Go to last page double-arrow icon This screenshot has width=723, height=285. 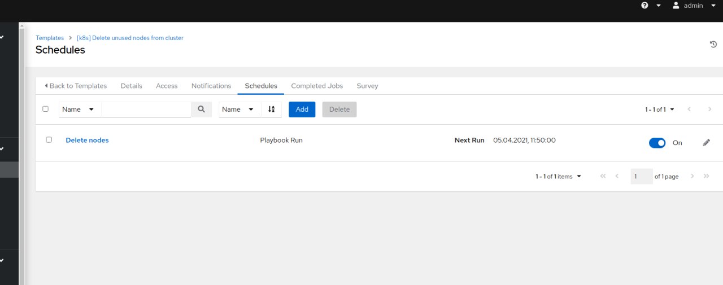(707, 177)
